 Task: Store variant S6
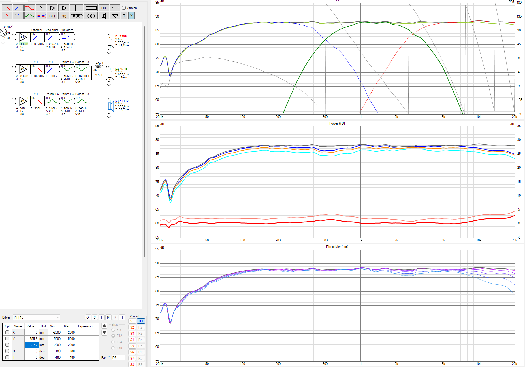tap(132, 352)
